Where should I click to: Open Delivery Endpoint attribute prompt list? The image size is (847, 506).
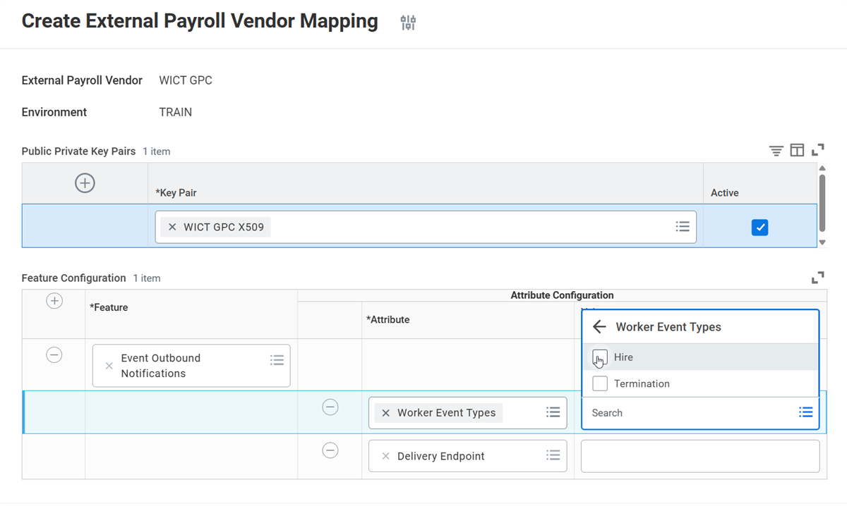pyautogui.click(x=553, y=456)
